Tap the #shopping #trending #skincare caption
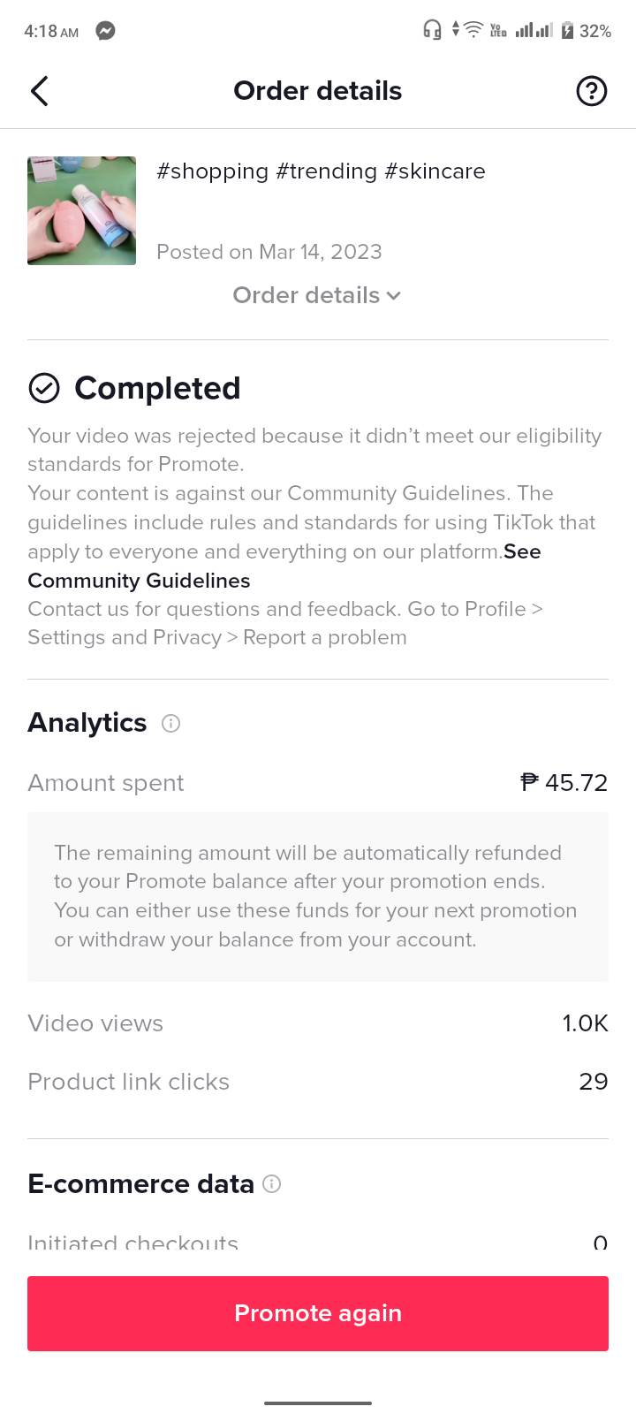Viewport: 636px width, 1414px height. tap(321, 171)
